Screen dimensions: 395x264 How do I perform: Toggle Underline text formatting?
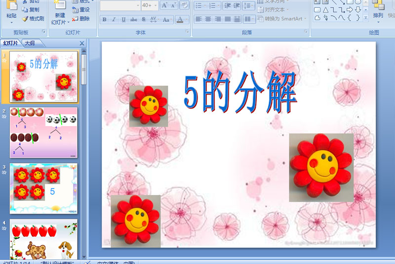123,20
